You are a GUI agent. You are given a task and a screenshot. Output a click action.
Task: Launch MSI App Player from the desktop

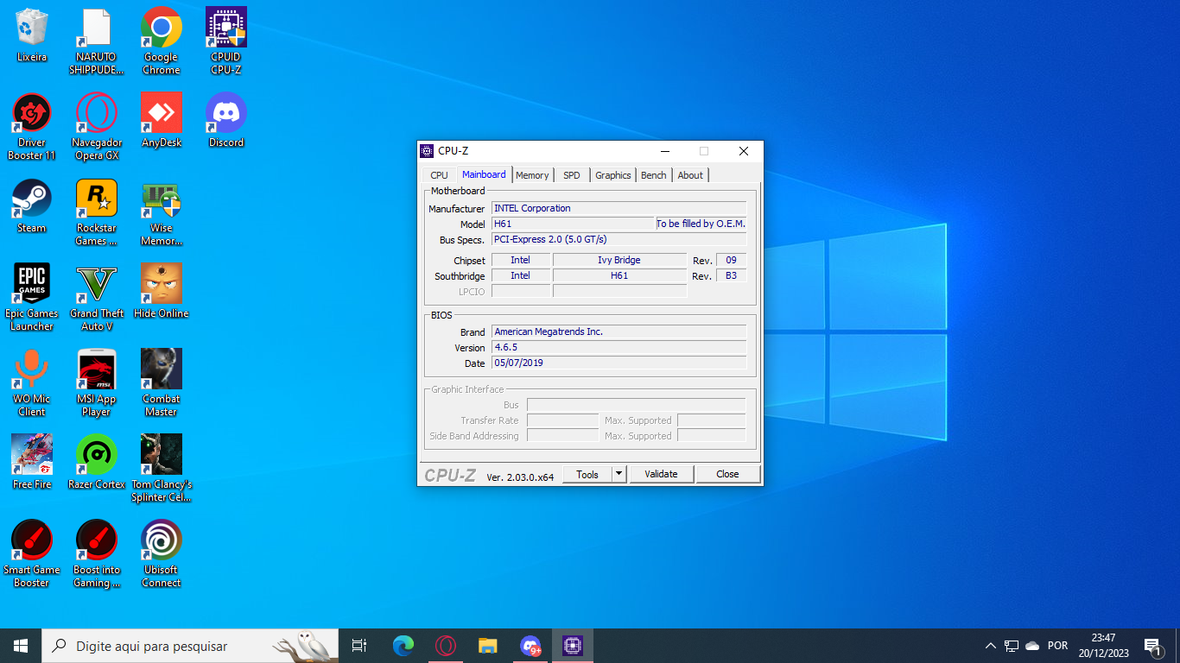click(97, 383)
